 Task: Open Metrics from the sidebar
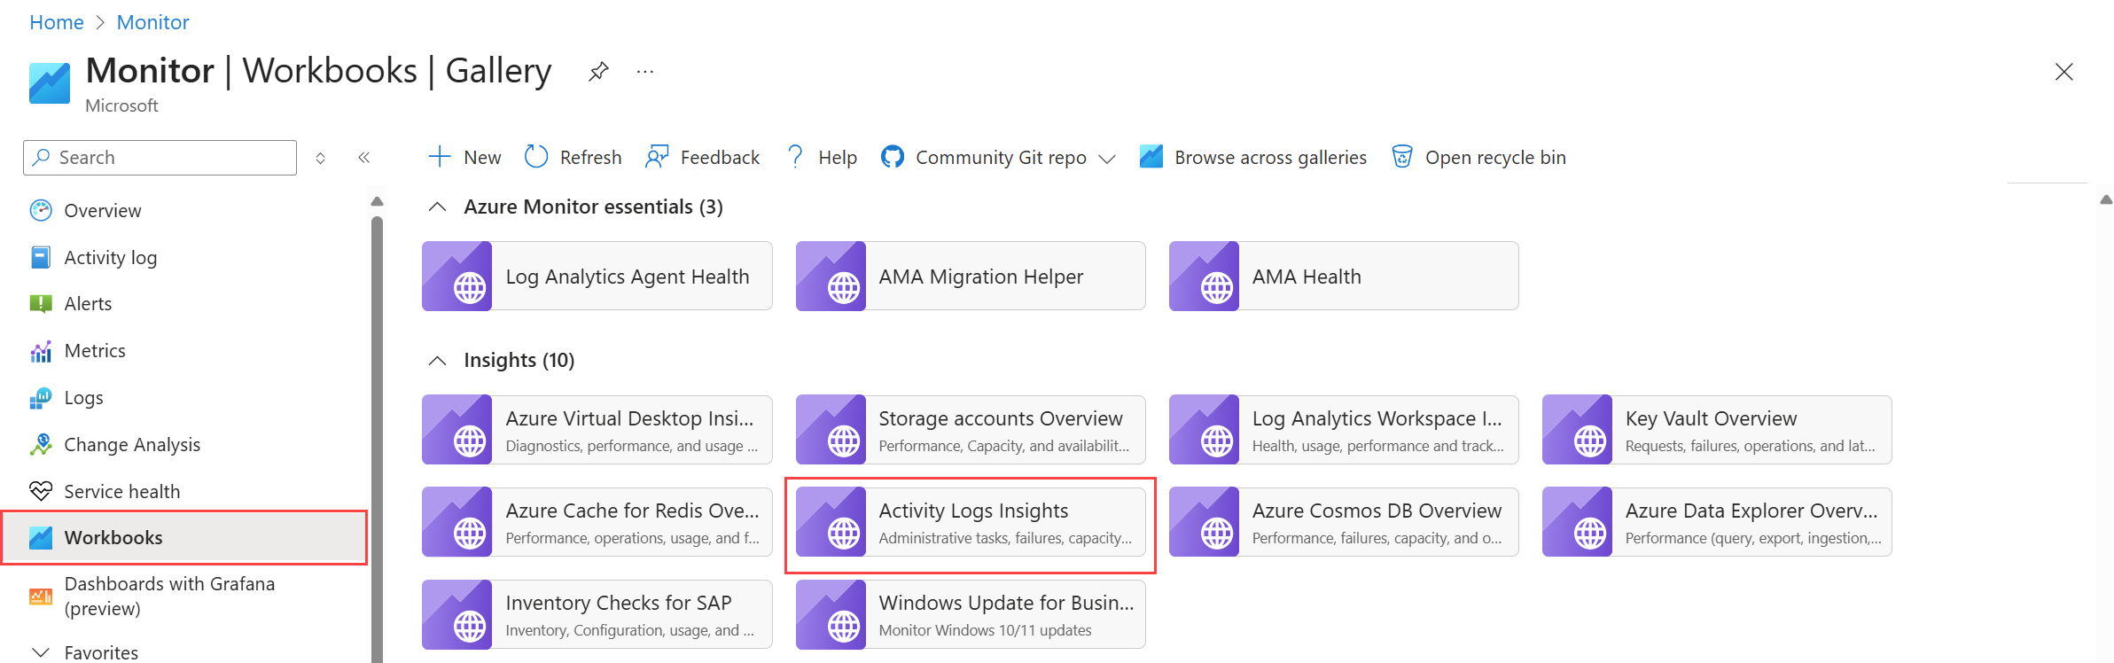click(x=95, y=350)
